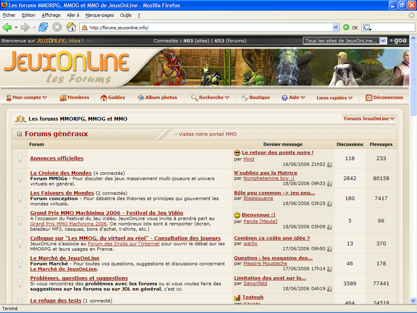Go to last post arrow dated 18/06/2006 03h09
Screen dimensions: 417x313
[x=329, y=227]
